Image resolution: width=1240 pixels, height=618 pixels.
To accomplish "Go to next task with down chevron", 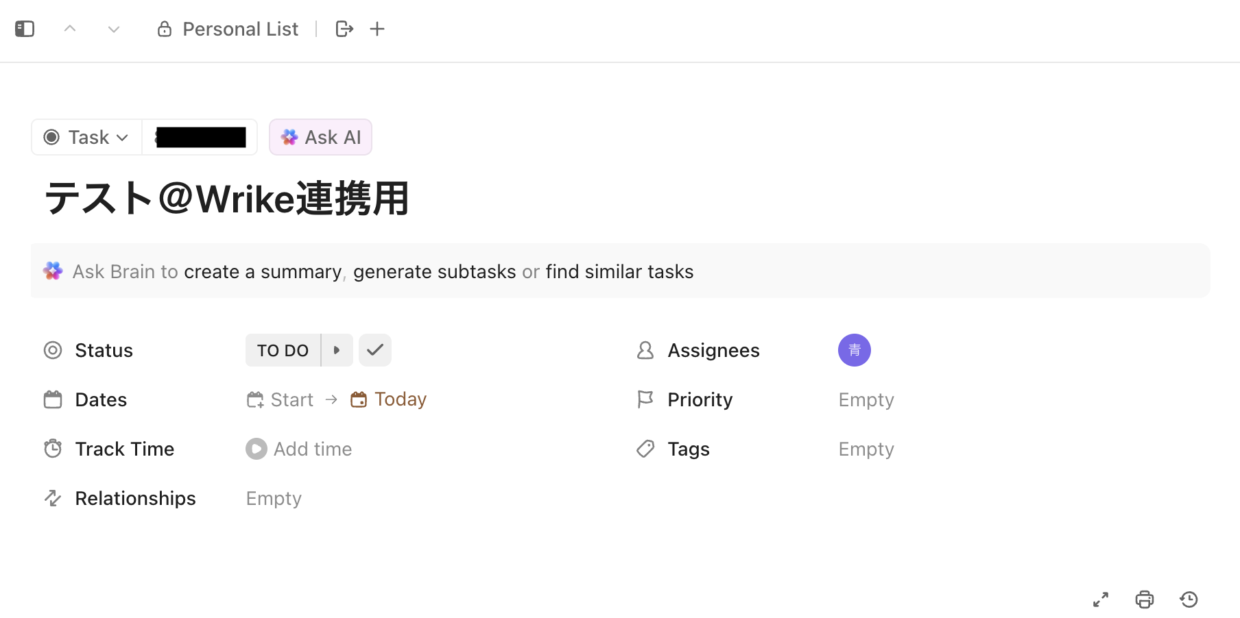I will (x=114, y=29).
